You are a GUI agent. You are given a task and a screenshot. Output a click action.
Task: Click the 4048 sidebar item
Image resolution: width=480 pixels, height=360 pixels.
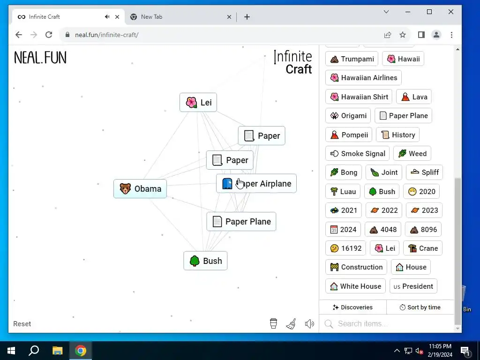tap(382, 230)
